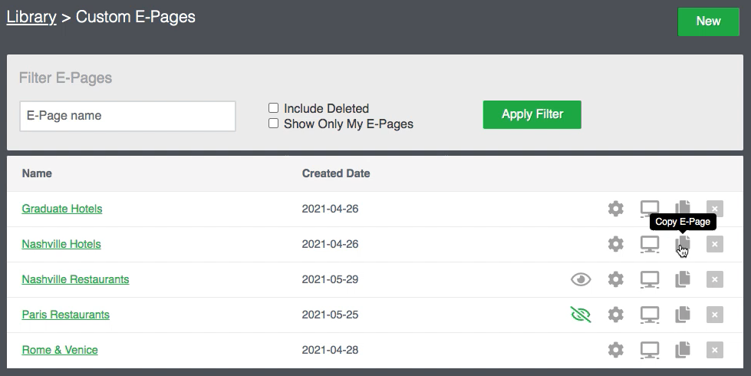751x376 pixels.
Task: Check the Include Deleted checkbox
Action: [x=274, y=108]
